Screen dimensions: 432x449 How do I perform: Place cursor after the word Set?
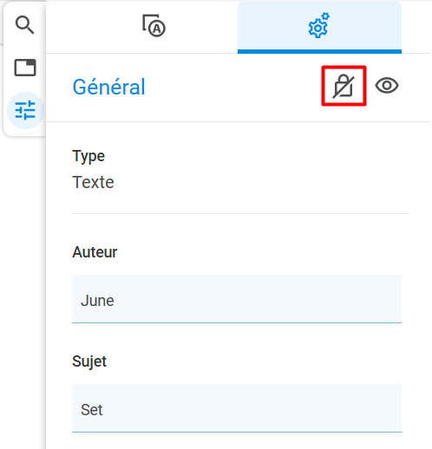click(x=103, y=410)
